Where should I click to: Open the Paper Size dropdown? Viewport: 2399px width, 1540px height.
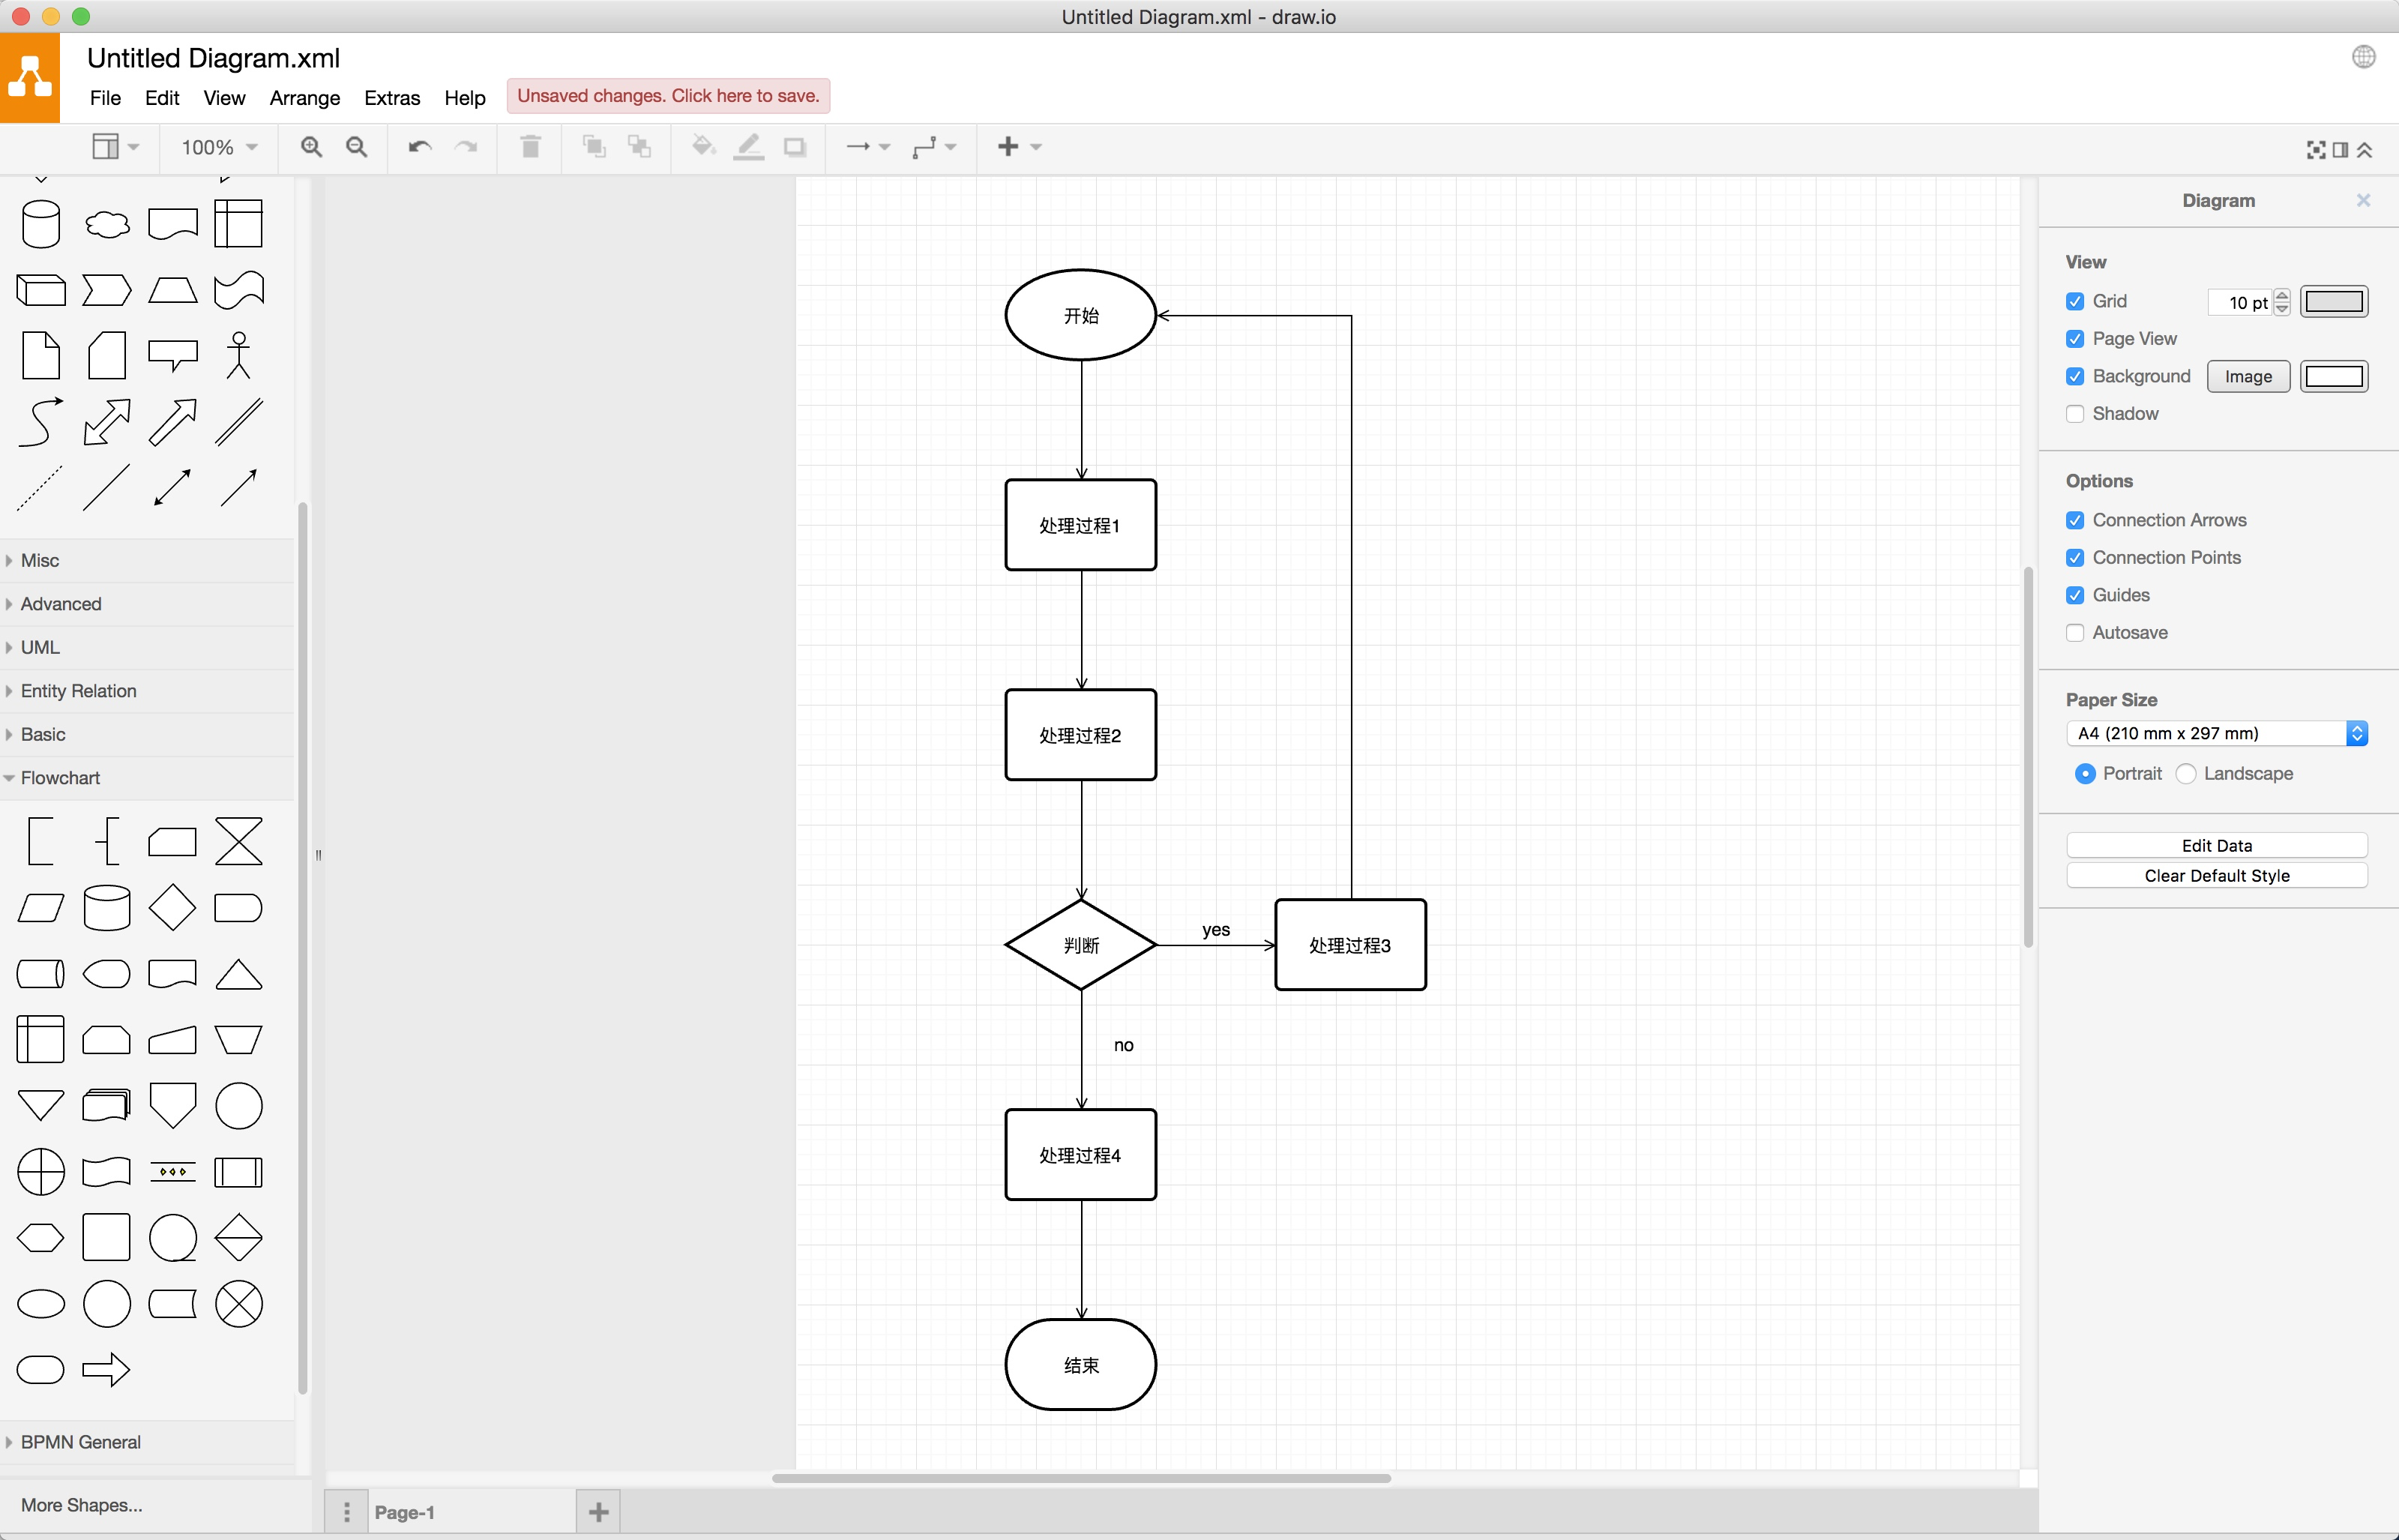click(x=2215, y=733)
